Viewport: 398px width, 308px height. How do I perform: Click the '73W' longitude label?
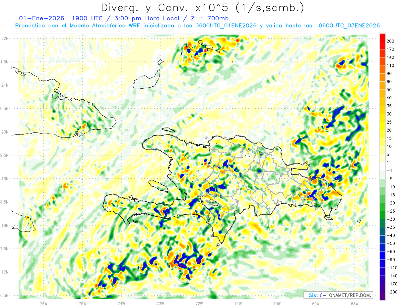(x=160, y=303)
